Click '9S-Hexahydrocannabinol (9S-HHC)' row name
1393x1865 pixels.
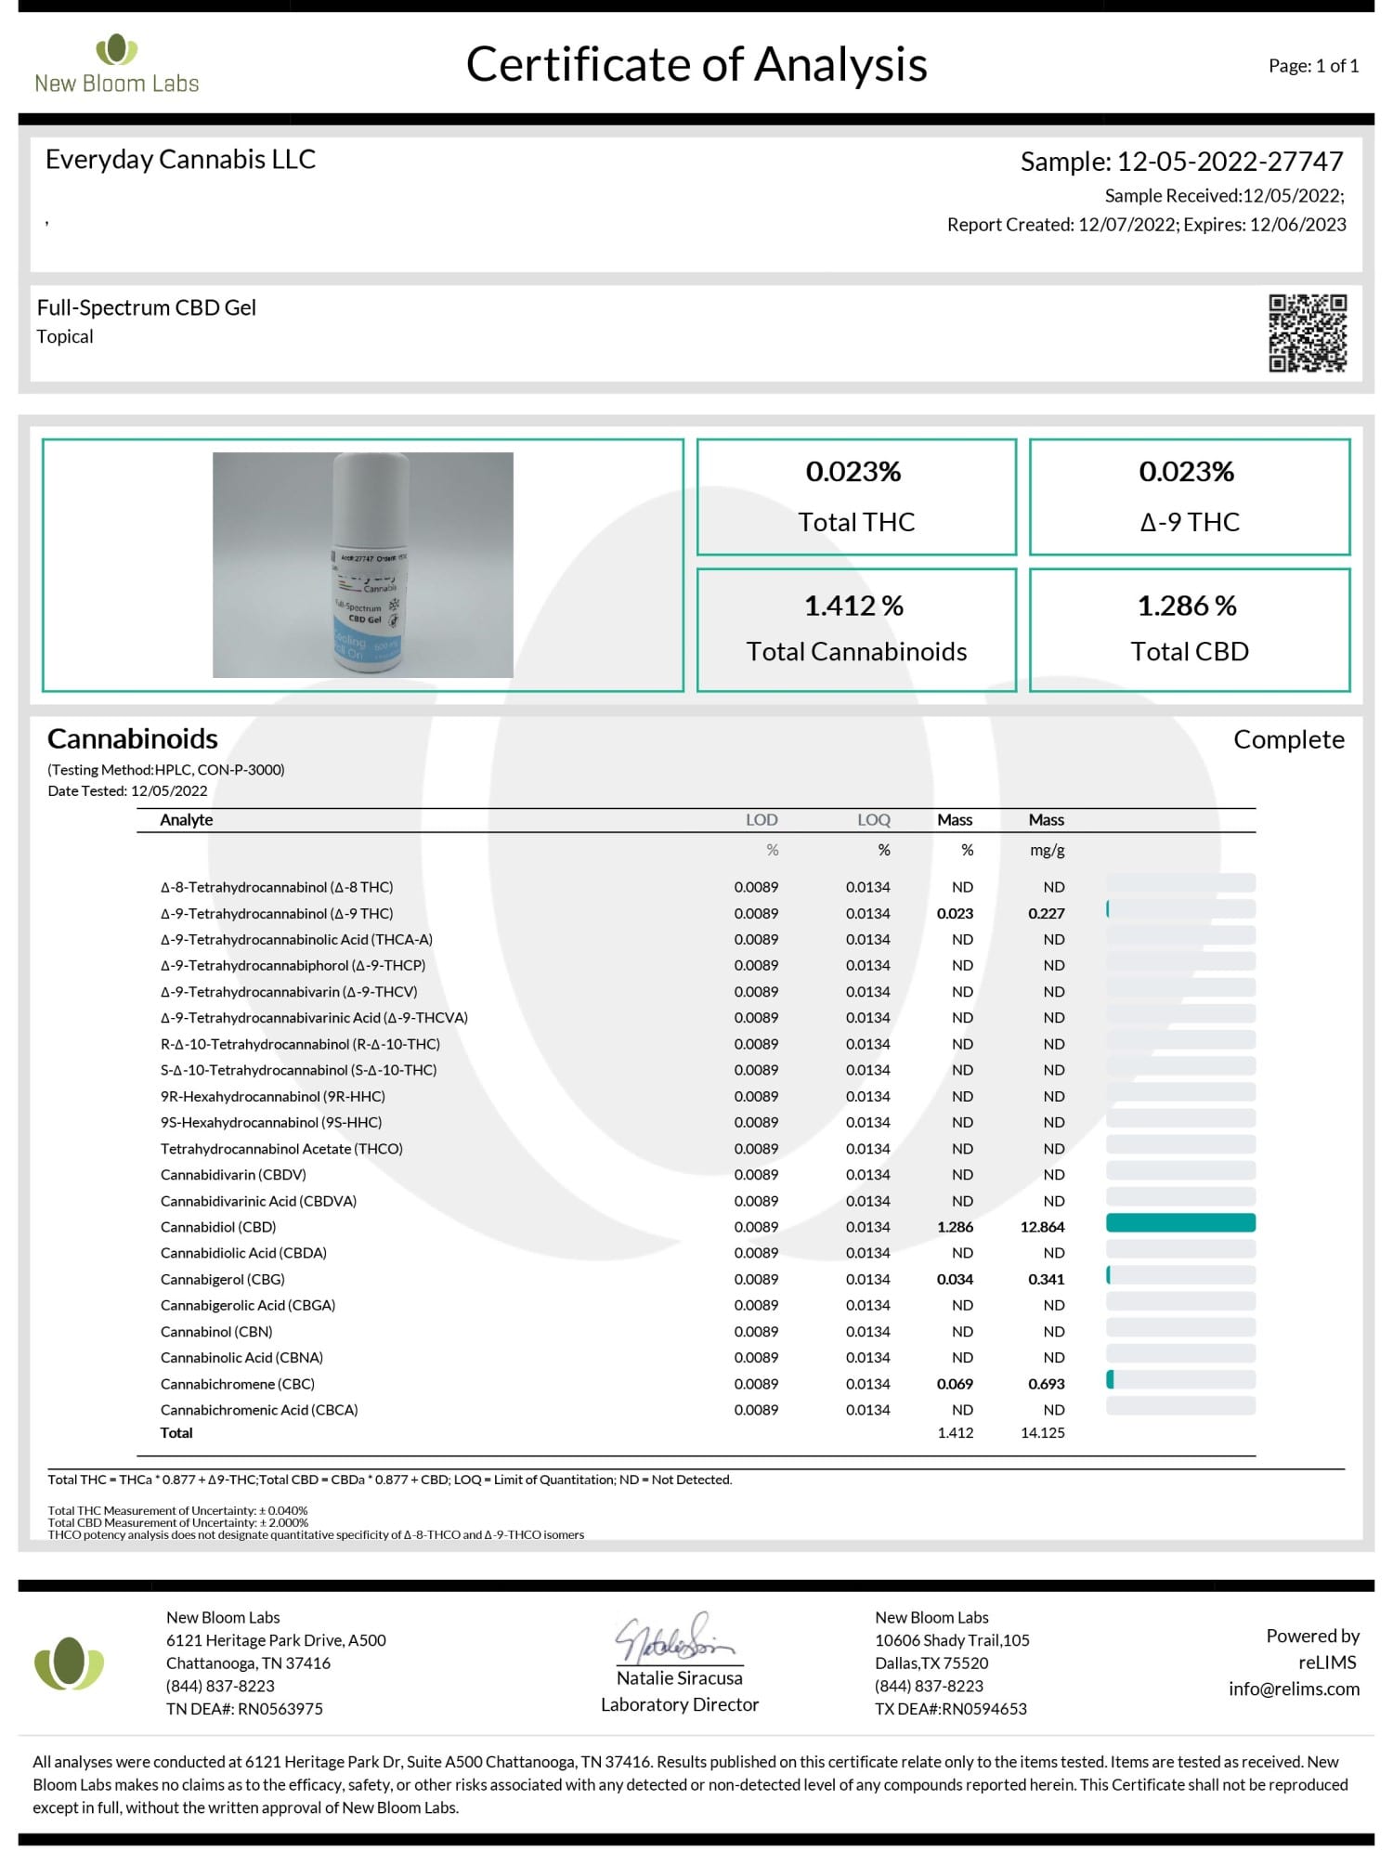(x=271, y=1123)
